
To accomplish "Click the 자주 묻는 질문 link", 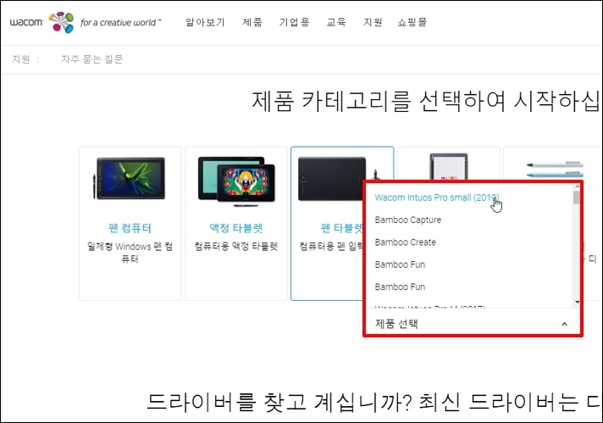I will point(92,58).
